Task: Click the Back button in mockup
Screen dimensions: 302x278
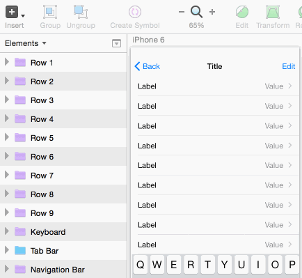Action: pos(147,66)
